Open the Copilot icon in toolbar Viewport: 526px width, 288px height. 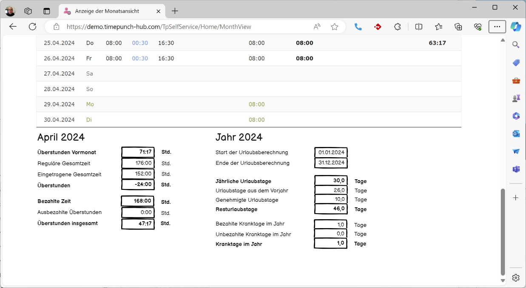(x=516, y=27)
